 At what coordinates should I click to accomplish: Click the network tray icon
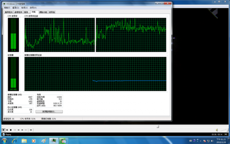point(208,141)
